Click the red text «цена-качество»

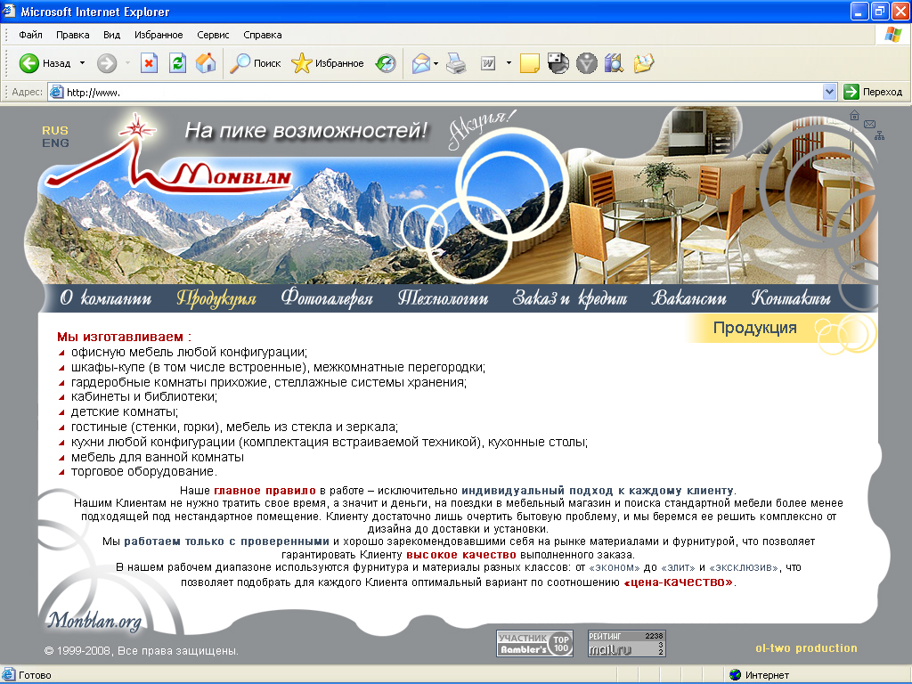pyautogui.click(x=678, y=582)
